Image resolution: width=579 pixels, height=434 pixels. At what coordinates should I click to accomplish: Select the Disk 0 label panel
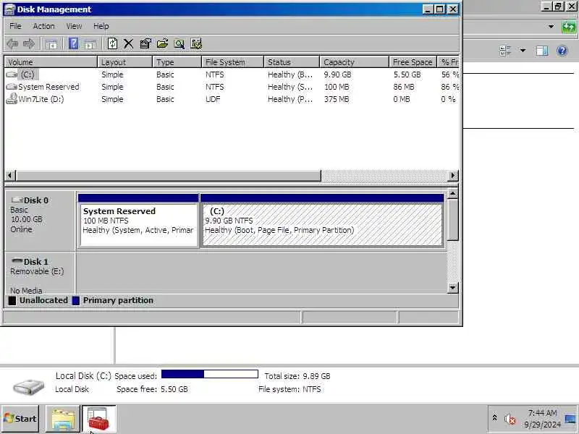[40, 221]
